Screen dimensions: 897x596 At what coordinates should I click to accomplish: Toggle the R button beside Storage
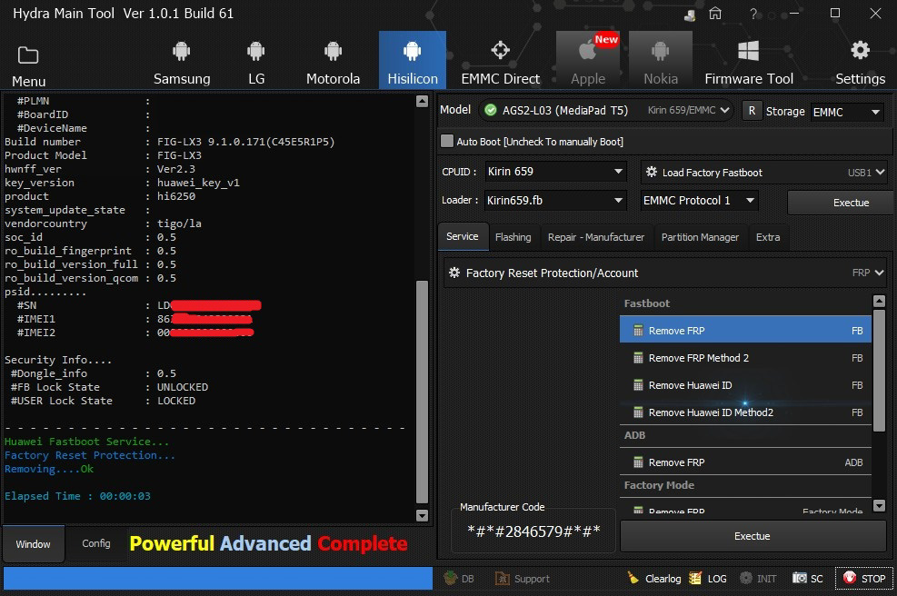click(752, 111)
